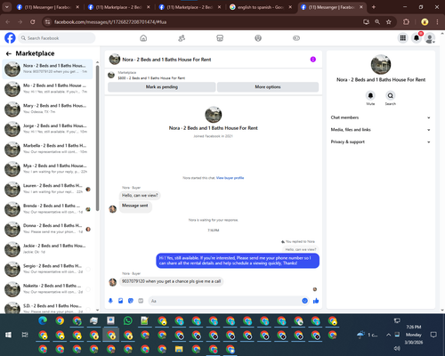This screenshot has height=356, width=445.
Task: Click the browser zoom magnifier icon
Action: pyautogui.click(x=377, y=21)
